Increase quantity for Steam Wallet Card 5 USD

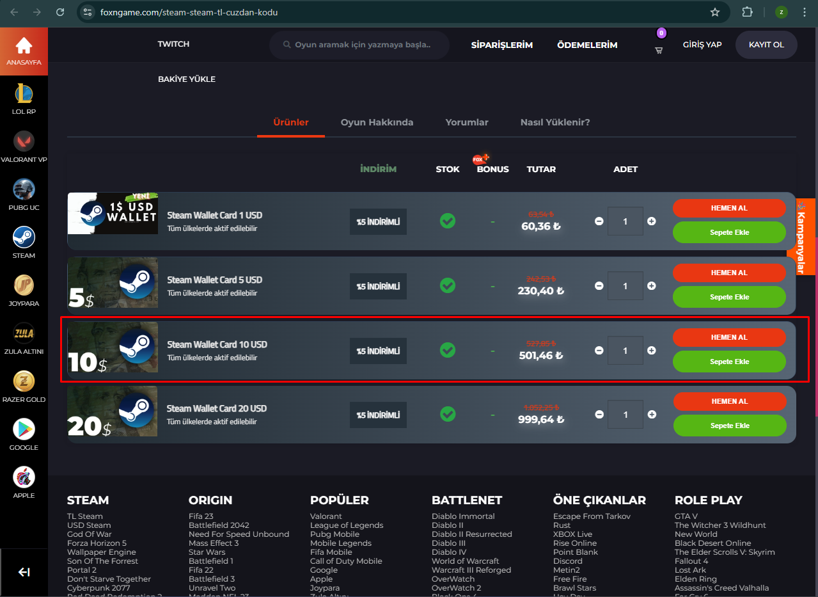pyautogui.click(x=651, y=286)
